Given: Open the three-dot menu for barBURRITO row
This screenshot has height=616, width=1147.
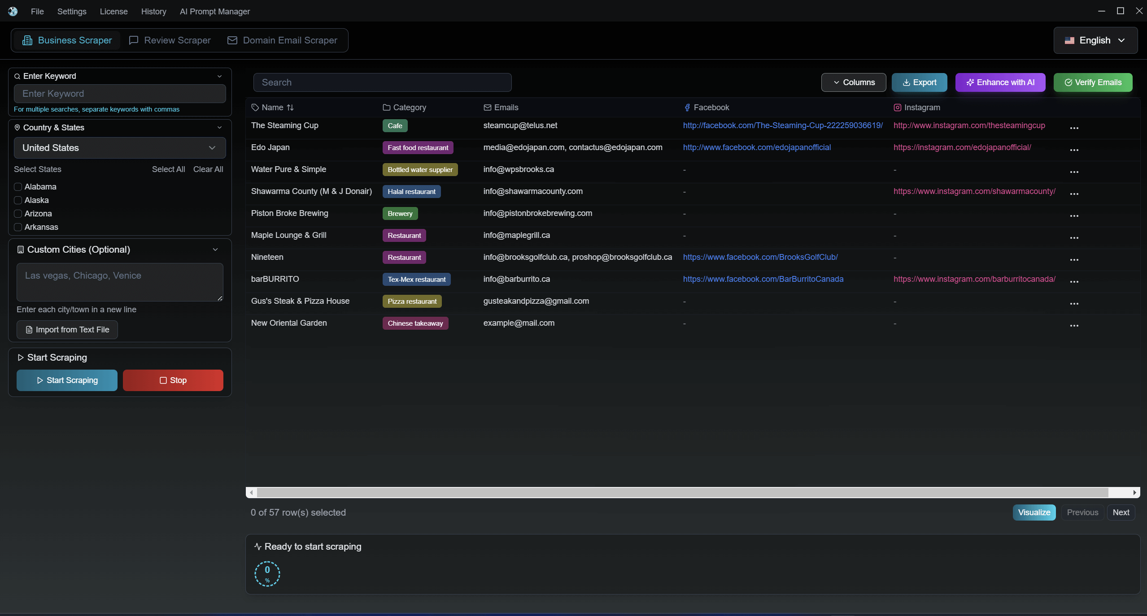Looking at the screenshot, I should (1074, 282).
